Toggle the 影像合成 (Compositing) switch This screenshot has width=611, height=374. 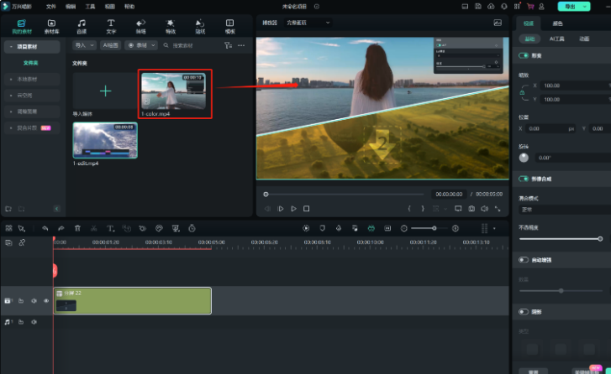[x=524, y=179]
